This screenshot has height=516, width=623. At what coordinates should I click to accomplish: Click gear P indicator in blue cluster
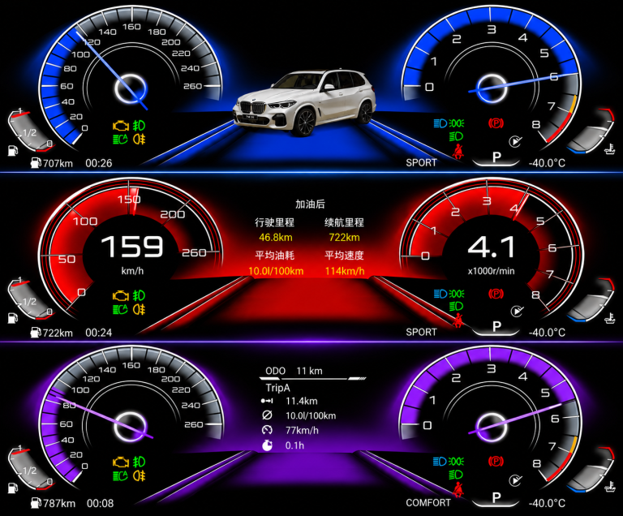tap(496, 157)
